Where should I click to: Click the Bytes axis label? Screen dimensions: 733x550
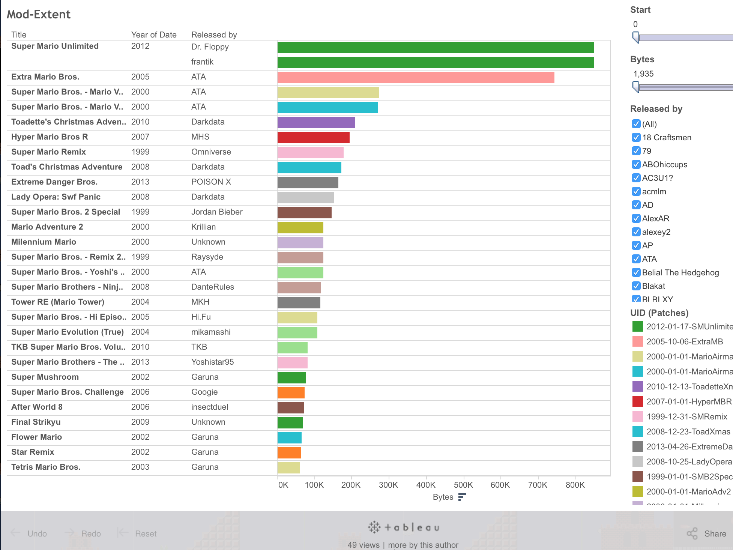tap(443, 497)
